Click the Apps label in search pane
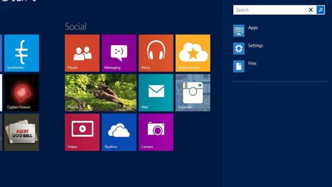This screenshot has width=332, height=187. (x=253, y=28)
